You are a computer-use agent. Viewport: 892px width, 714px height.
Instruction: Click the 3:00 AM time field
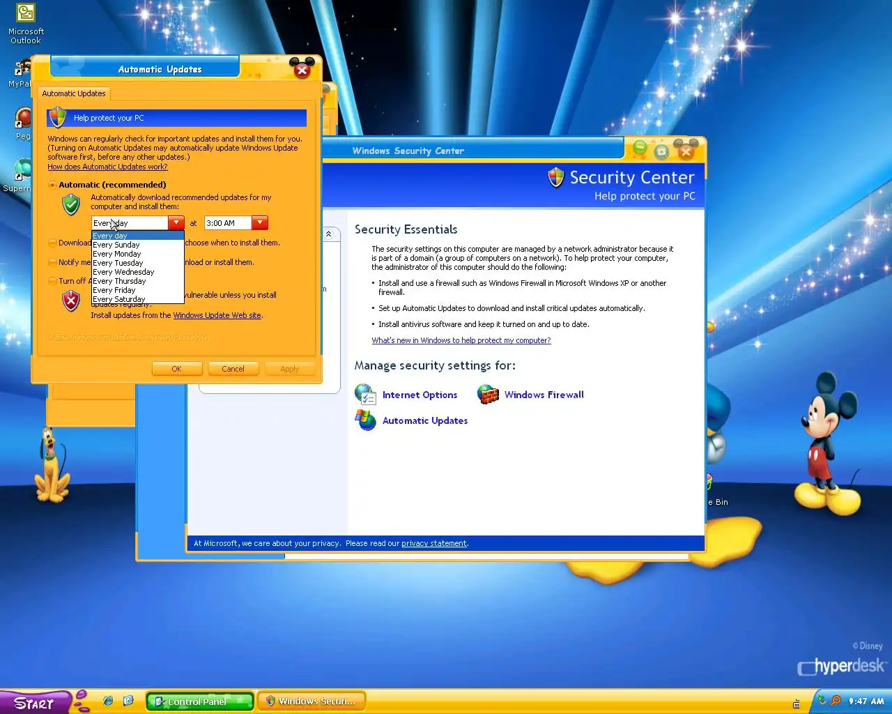point(228,223)
